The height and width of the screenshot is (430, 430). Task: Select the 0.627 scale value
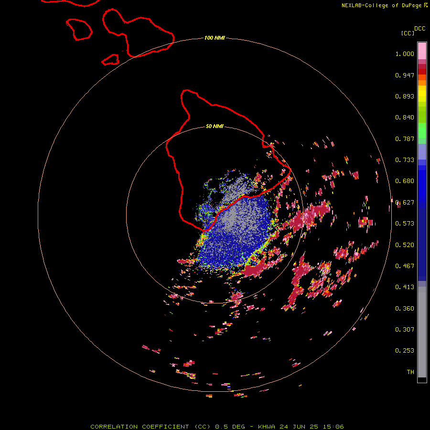[x=405, y=203]
